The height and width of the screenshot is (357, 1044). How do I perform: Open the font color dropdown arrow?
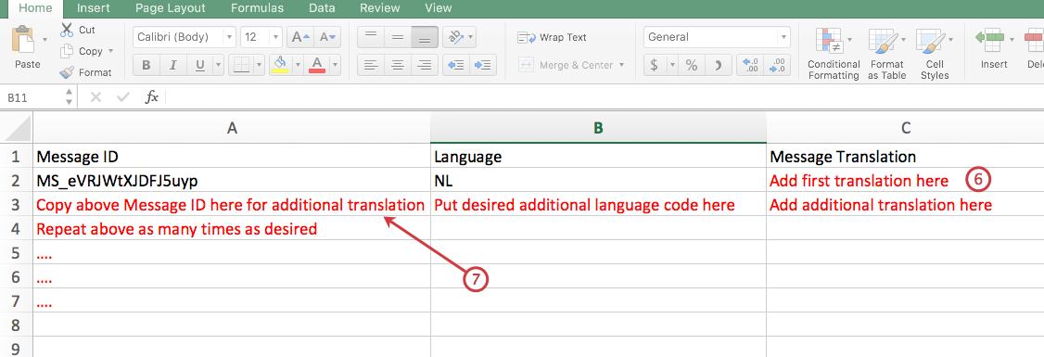(x=335, y=65)
